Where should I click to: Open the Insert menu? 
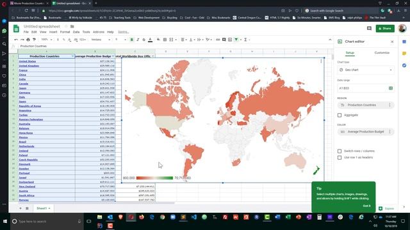coord(53,32)
